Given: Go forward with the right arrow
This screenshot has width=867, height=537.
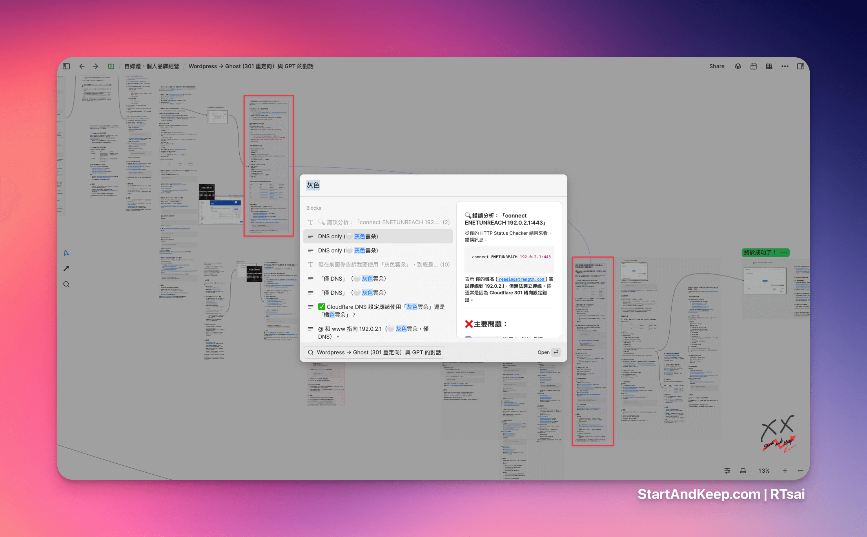Looking at the screenshot, I should 95,66.
